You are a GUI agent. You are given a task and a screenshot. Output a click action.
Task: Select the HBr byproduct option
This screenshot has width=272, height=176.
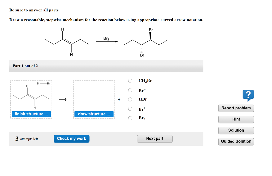click(x=130, y=99)
